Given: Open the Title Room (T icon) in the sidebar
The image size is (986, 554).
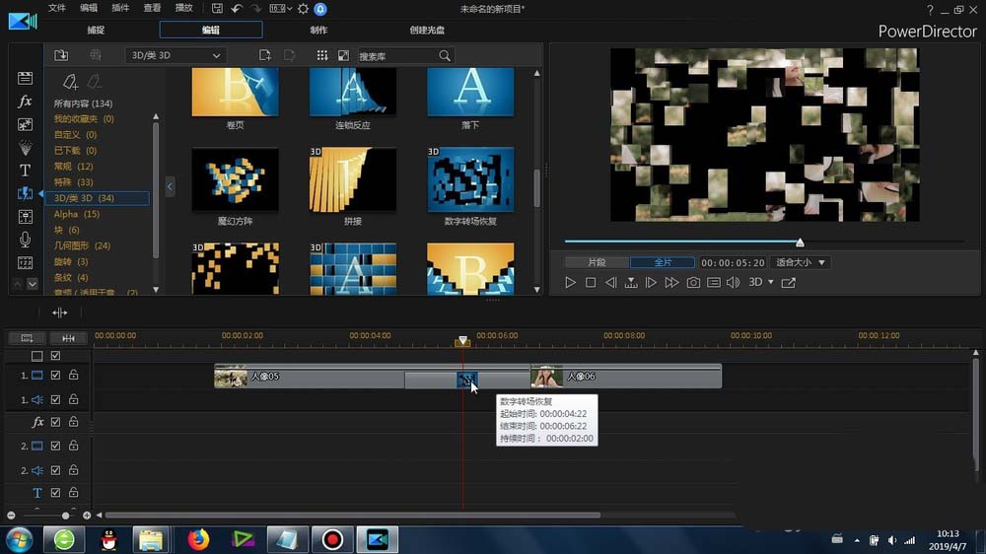Looking at the screenshot, I should [x=26, y=171].
